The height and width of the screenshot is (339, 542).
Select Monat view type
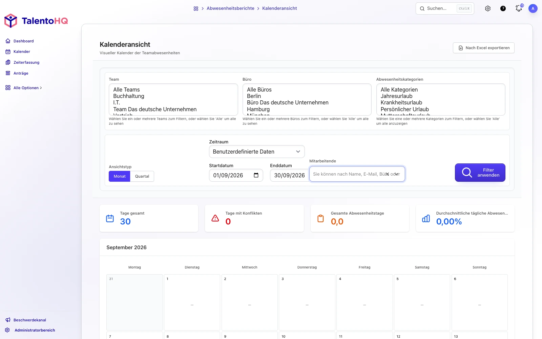120,176
